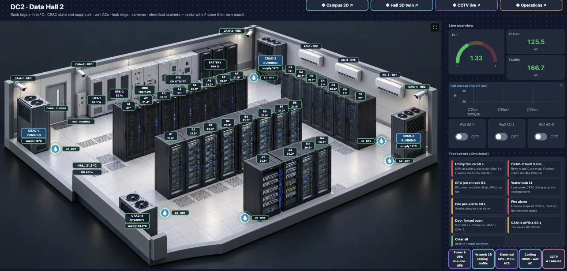Select the CRAC-2 RUNNING tag
The height and width of the screenshot is (271, 567).
click(270, 61)
